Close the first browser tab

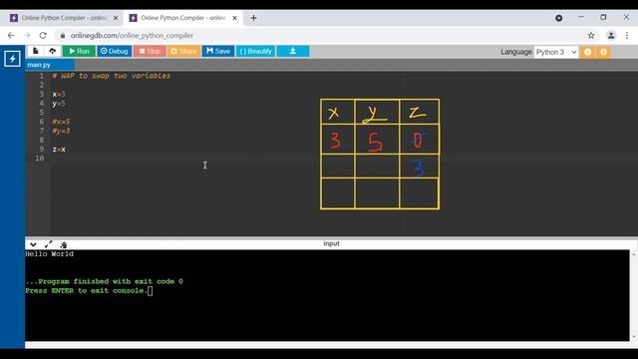click(116, 18)
